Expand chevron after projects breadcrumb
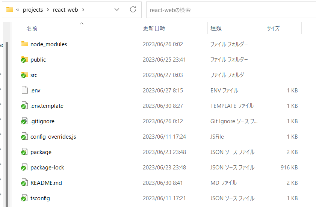Screen dimensions: 316x207 [x=48, y=10]
